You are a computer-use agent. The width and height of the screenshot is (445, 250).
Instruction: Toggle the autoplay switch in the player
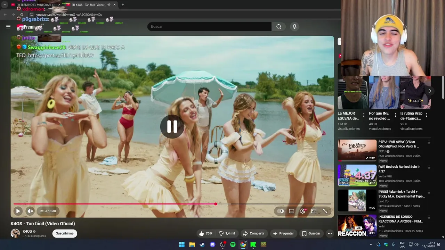281,211
